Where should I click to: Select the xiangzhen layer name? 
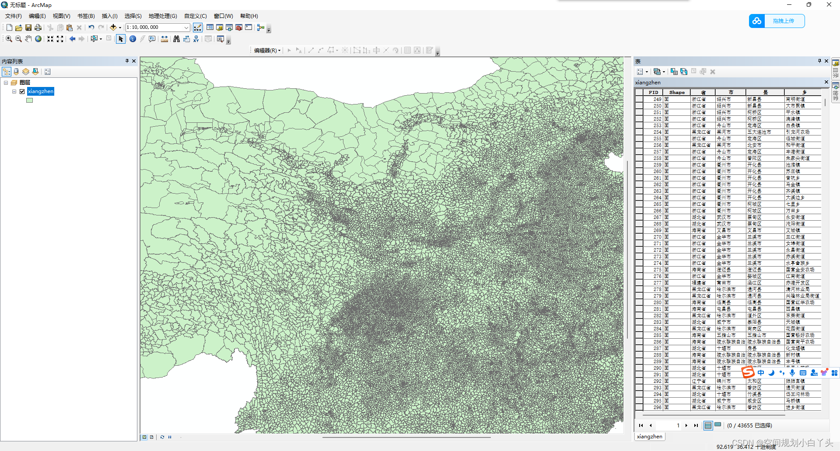[x=41, y=91]
